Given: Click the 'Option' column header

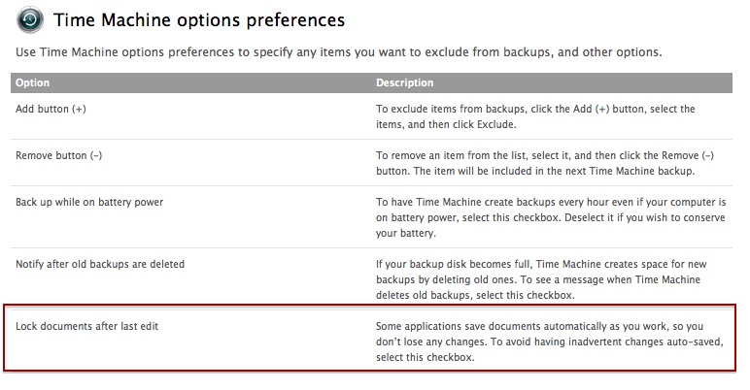Looking at the screenshot, I should [x=32, y=83].
